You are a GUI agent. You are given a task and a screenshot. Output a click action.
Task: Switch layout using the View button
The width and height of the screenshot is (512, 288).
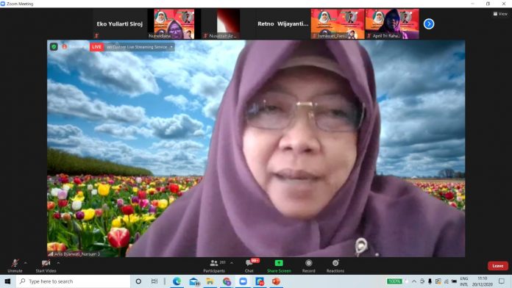pos(500,14)
